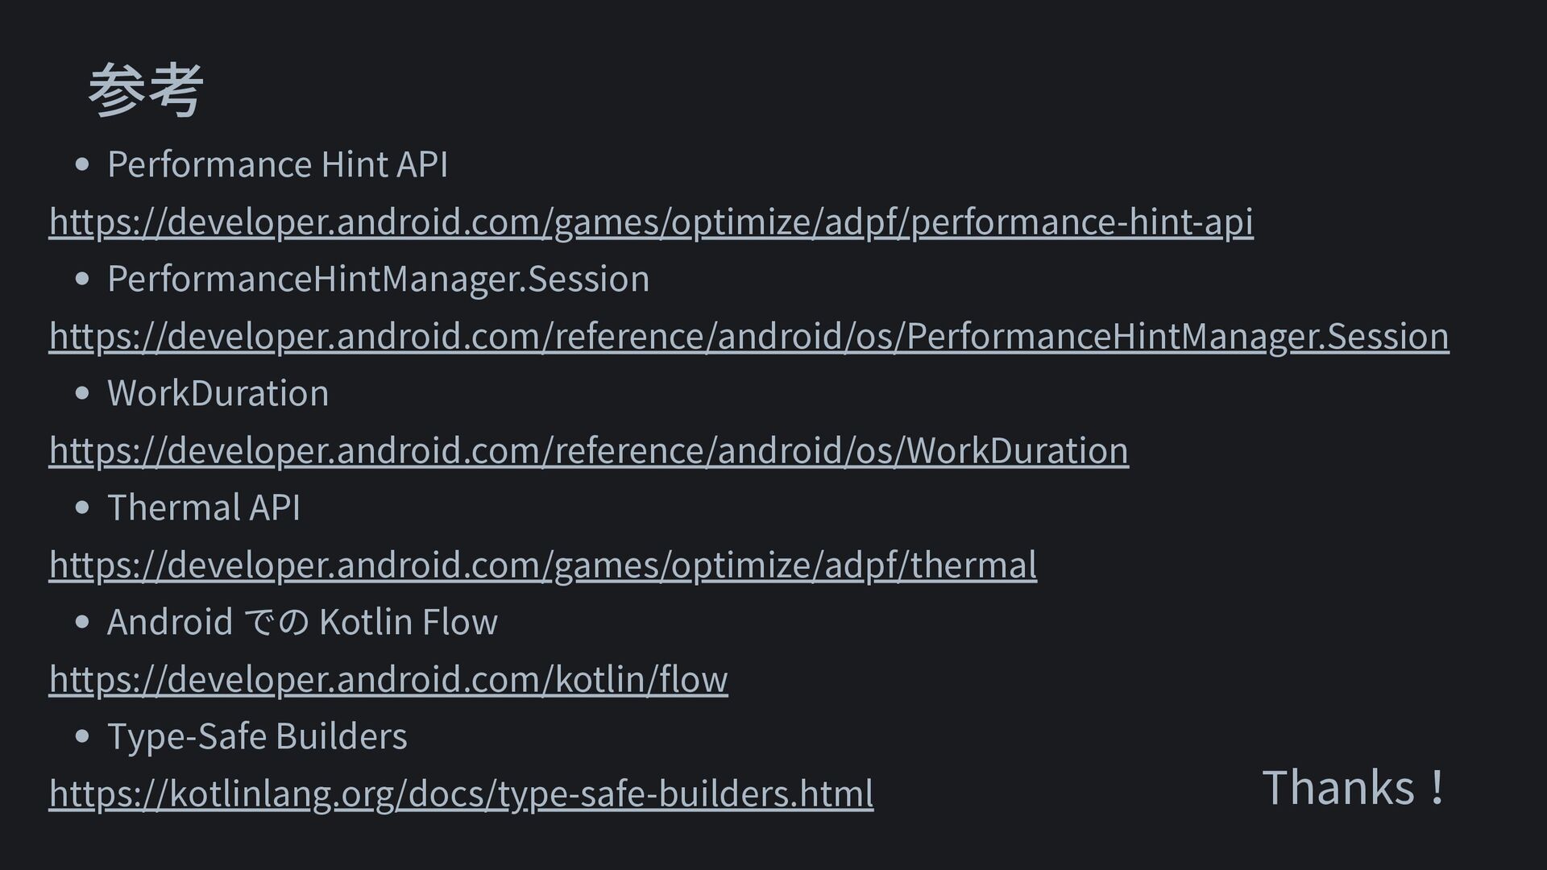Click the 参考 slide title
1547x870 pixels.
[145, 91]
